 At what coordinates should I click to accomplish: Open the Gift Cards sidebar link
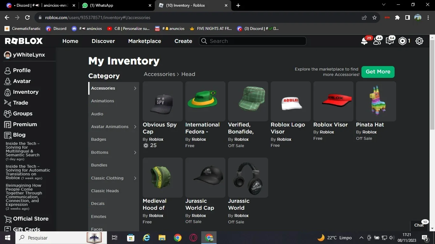pos(26,229)
